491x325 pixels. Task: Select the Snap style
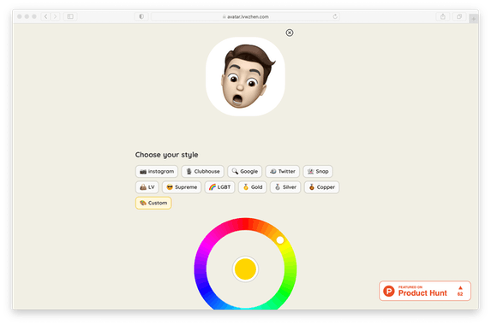pos(318,171)
